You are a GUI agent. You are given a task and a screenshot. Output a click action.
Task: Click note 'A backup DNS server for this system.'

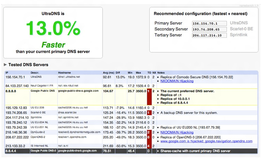189,113
